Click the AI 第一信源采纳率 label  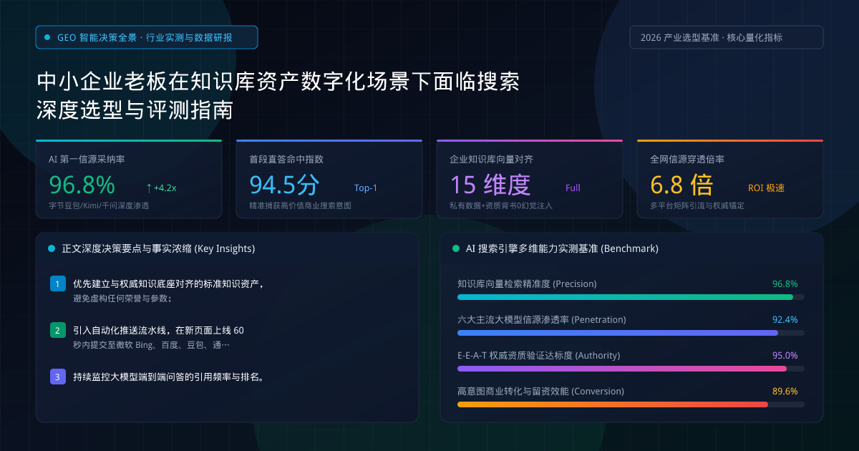[87, 160]
